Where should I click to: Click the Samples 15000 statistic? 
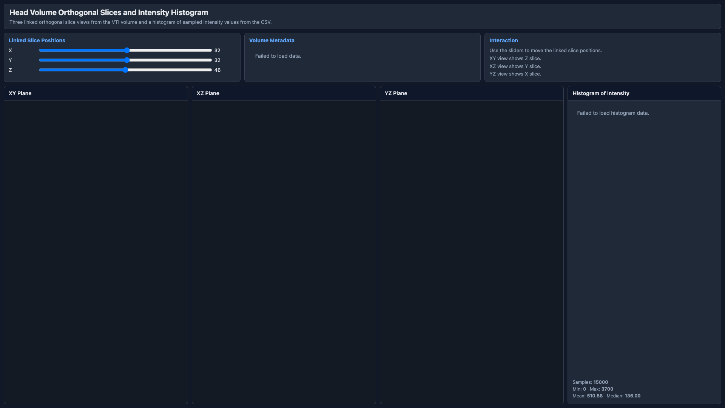[x=590, y=382]
